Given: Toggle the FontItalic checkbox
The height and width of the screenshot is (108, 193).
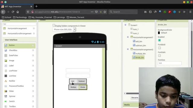Looking at the screenshot, I should (x=160, y=55).
